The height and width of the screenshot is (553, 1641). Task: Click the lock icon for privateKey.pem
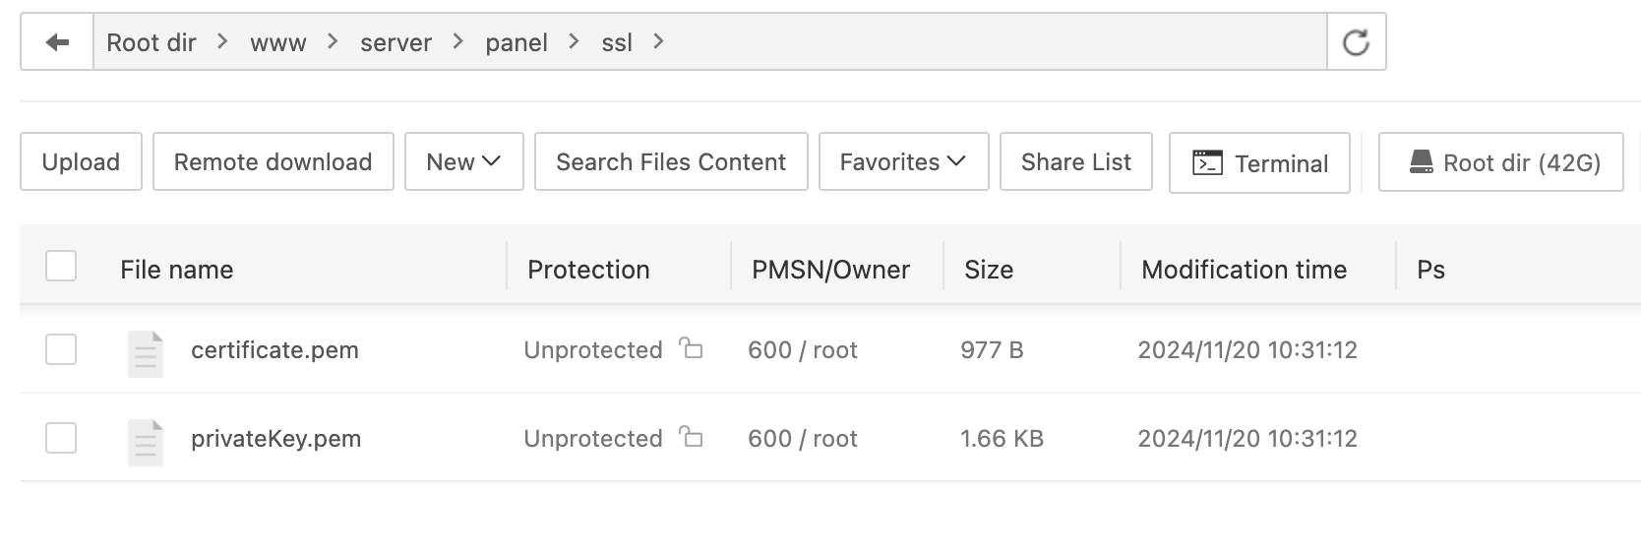coord(692,437)
